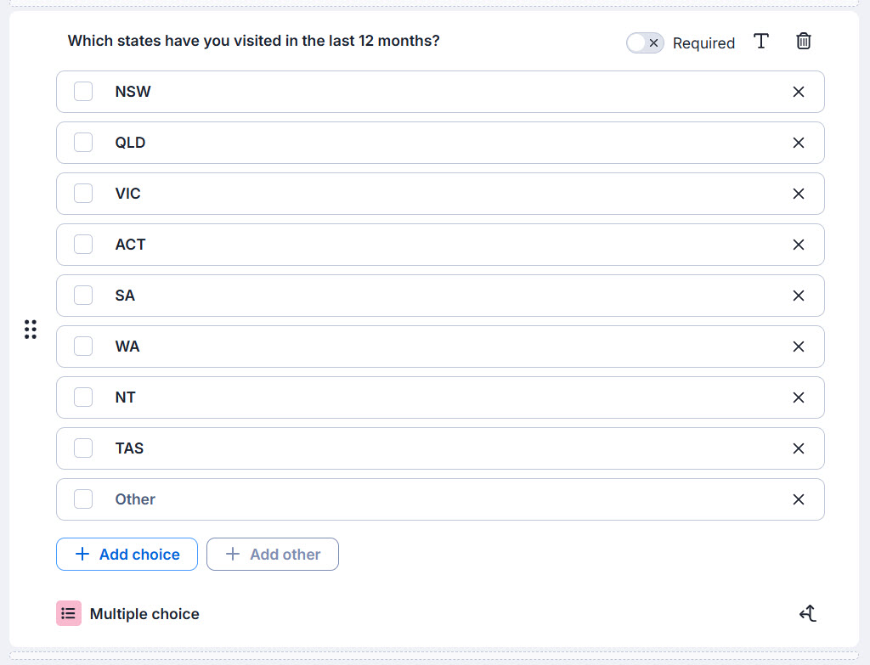Click the Add choice button
The image size is (870, 665).
127,554
